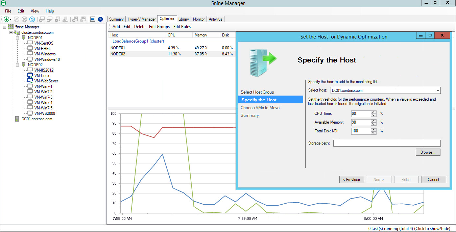The height and width of the screenshot is (232, 456).
Task: Click Add in the Optimizer toolbar
Action: pyautogui.click(x=116, y=27)
